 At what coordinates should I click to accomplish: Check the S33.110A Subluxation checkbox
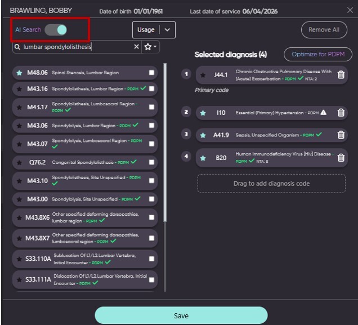click(x=151, y=259)
